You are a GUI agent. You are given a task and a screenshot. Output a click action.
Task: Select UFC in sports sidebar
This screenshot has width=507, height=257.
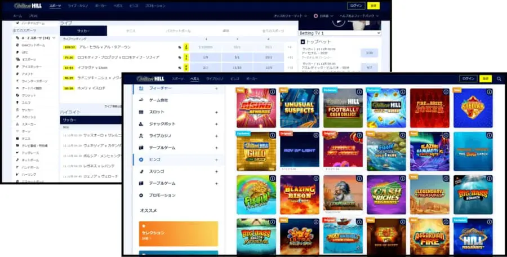[x=25, y=52]
